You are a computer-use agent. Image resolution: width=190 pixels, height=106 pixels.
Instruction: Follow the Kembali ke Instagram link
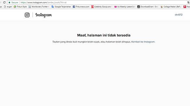[x=143, y=42]
